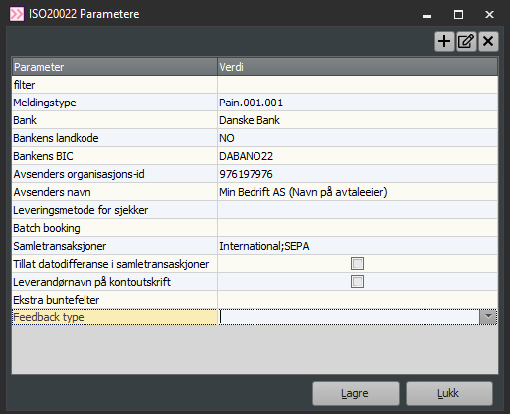Click the Feedback type value input field
The height and width of the screenshot is (414, 510).
coord(349,317)
